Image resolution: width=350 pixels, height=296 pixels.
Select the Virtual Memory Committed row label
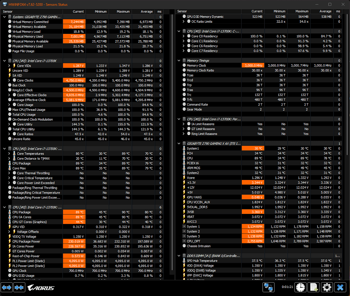(30, 22)
